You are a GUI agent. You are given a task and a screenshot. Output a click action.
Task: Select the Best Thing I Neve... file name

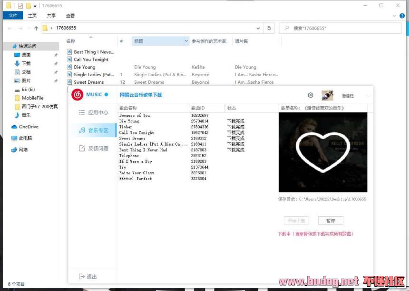pyautogui.click(x=94, y=52)
